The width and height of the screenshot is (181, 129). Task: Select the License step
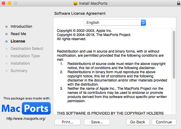(18, 41)
